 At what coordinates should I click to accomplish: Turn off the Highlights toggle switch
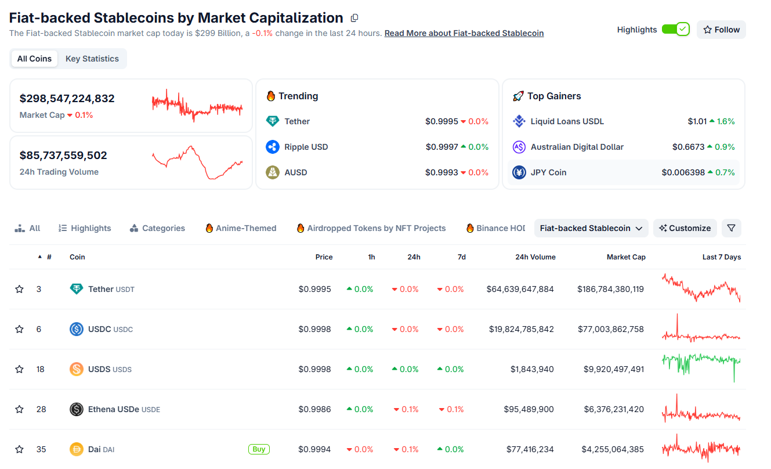[x=675, y=30]
